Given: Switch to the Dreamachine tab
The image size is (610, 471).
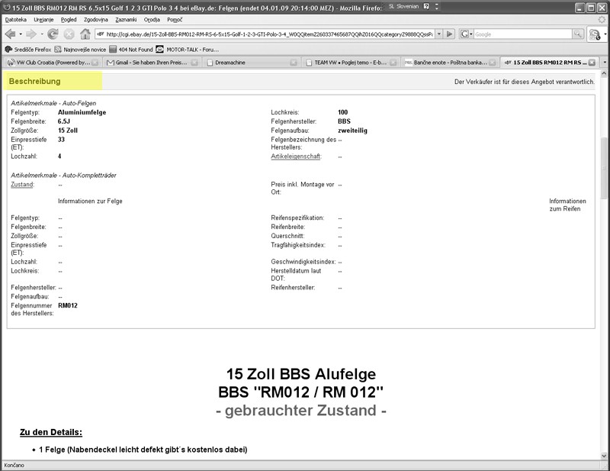Looking at the screenshot, I should (252, 63).
